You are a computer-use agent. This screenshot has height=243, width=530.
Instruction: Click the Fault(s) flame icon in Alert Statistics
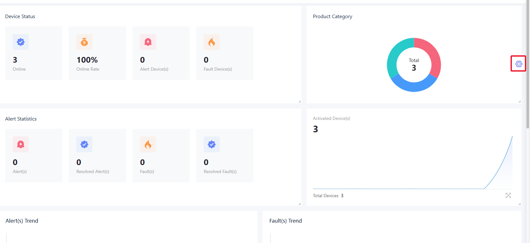tap(148, 144)
